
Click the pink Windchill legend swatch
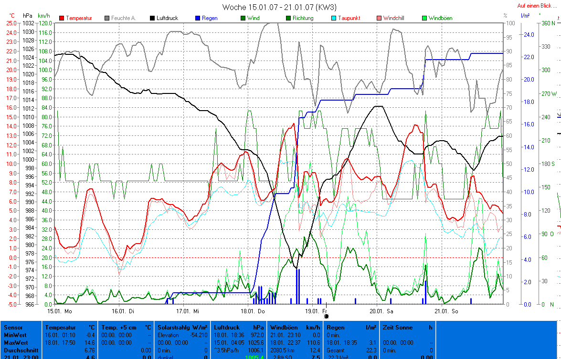click(380, 18)
